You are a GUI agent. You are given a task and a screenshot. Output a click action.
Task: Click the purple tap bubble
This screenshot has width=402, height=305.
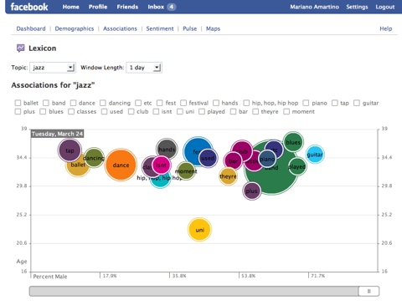[70, 150]
